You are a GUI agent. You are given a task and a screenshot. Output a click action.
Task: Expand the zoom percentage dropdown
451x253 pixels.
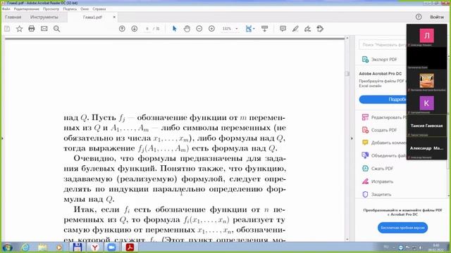point(237,29)
